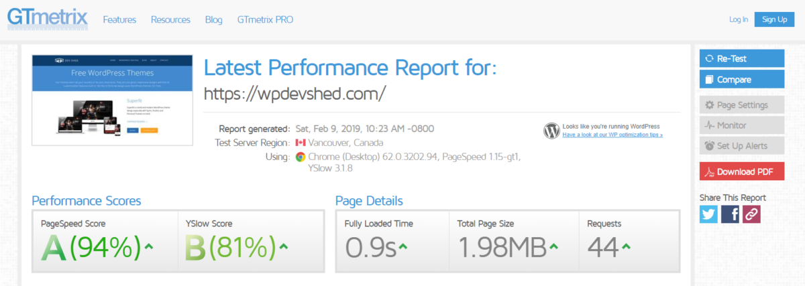Click the Sign Up button
This screenshot has width=805, height=286.
pyautogui.click(x=774, y=19)
